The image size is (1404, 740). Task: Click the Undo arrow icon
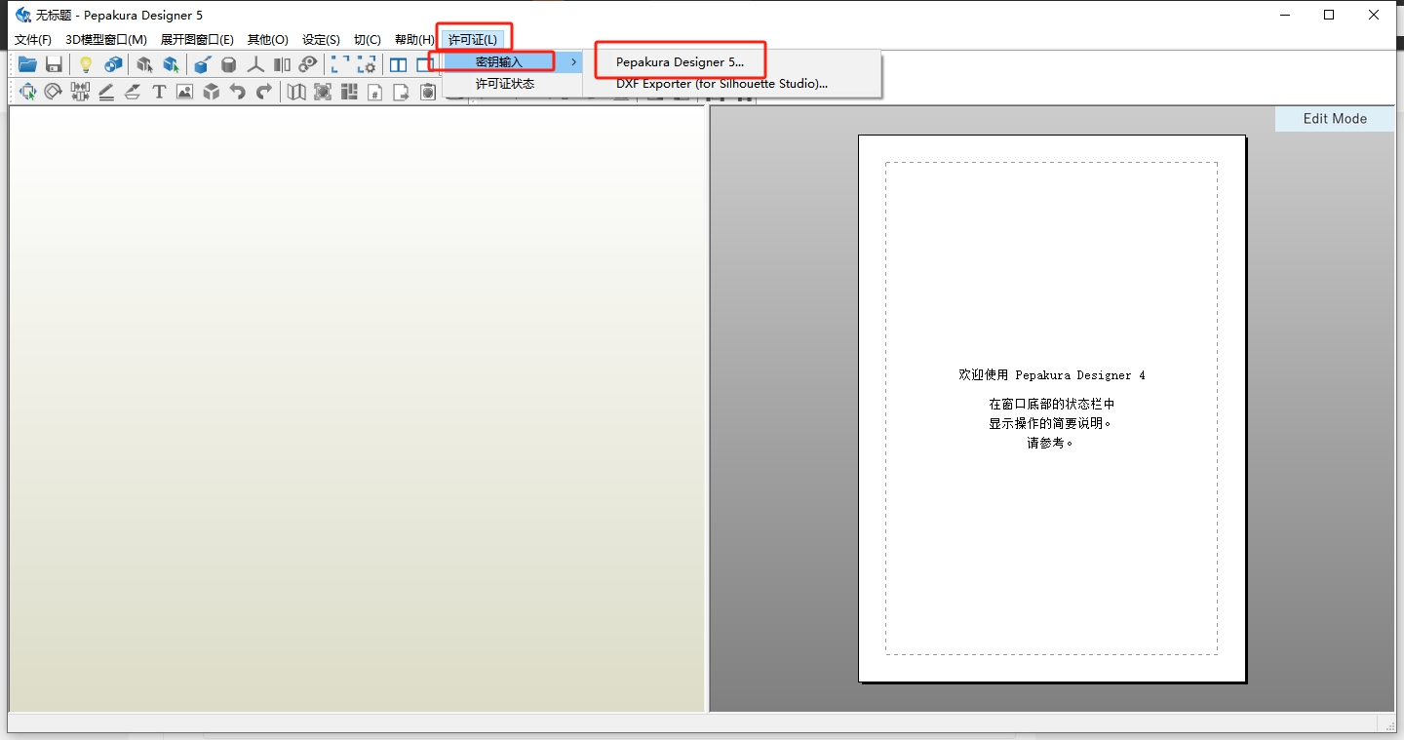[x=237, y=92]
